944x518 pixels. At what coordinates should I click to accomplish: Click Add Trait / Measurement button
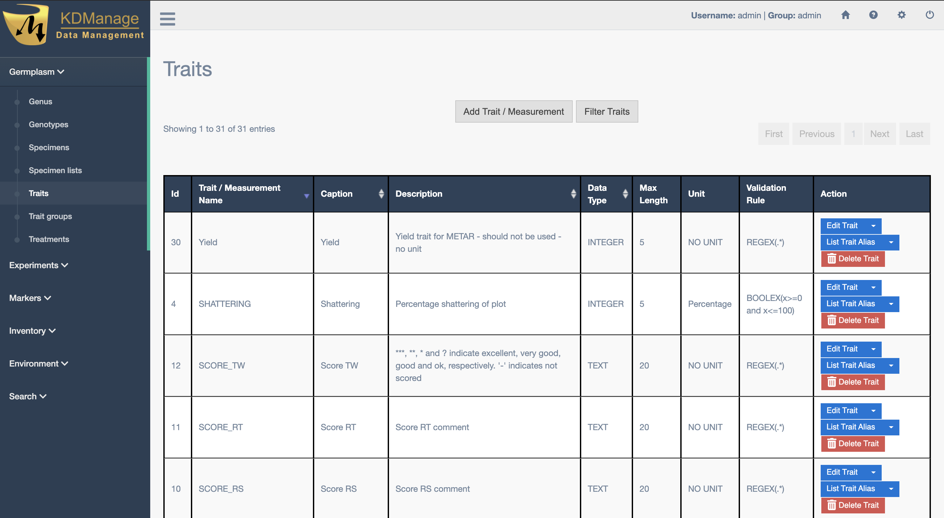pos(513,111)
